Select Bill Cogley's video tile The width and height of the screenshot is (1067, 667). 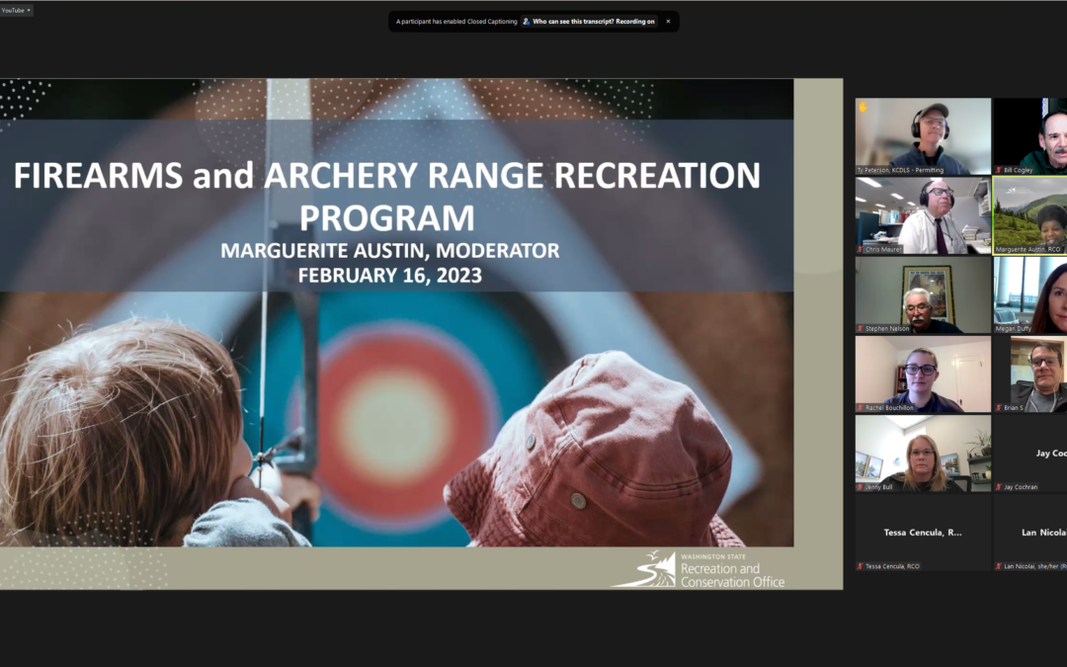pyautogui.click(x=1030, y=136)
